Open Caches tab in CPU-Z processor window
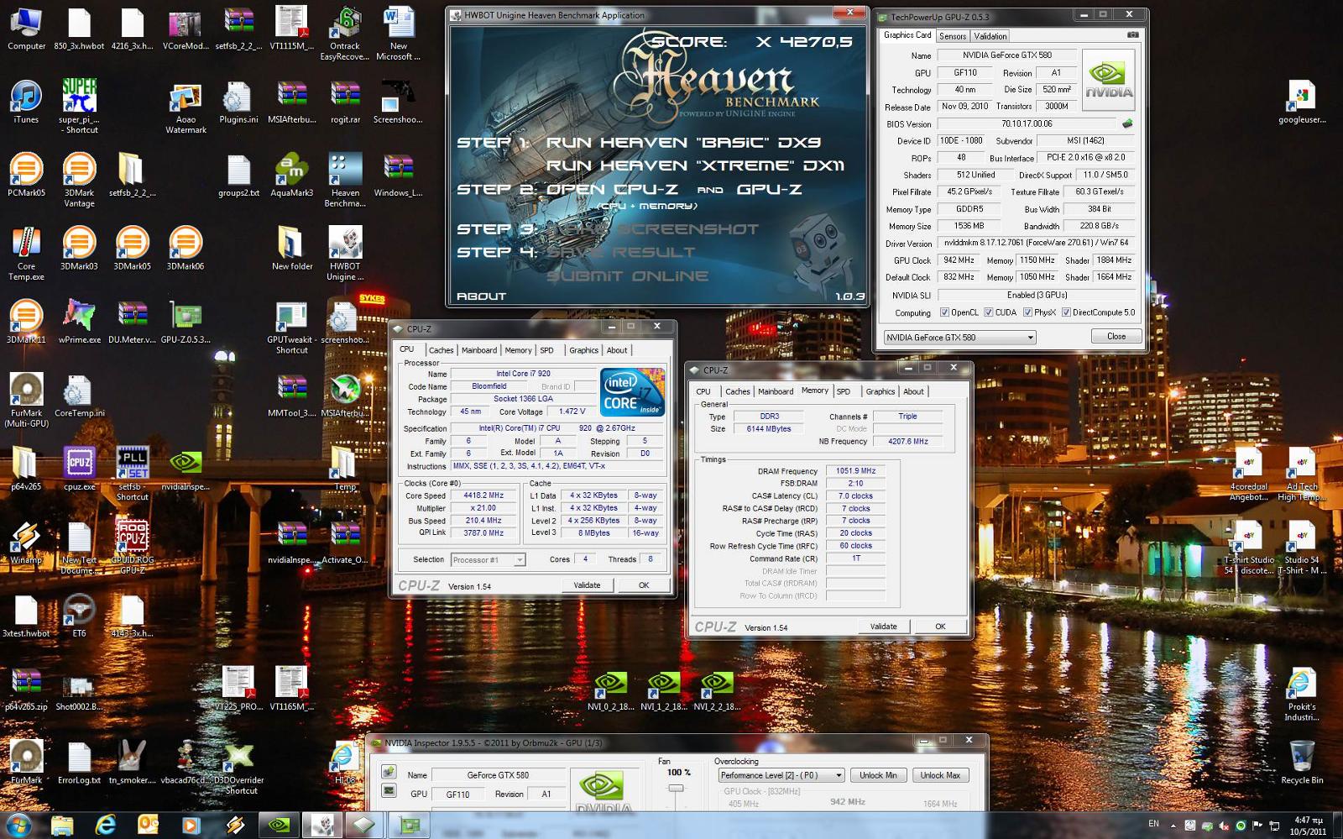 coord(441,350)
